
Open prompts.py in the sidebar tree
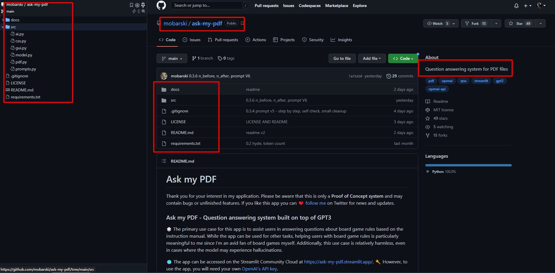(26, 69)
